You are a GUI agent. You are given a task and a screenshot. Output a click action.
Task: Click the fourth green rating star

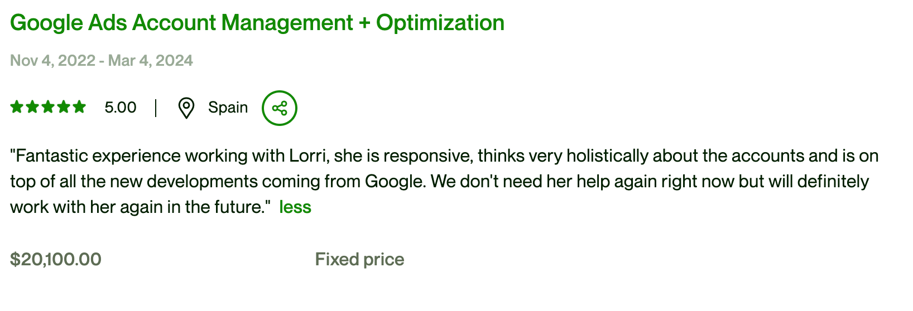pyautogui.click(x=64, y=107)
